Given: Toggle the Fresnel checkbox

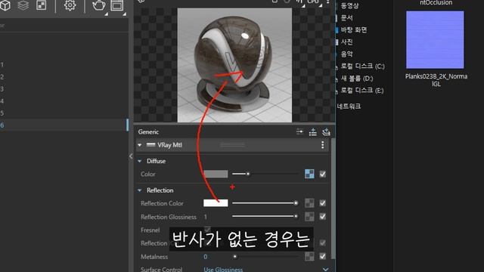Looking at the screenshot, I should pos(207,230).
